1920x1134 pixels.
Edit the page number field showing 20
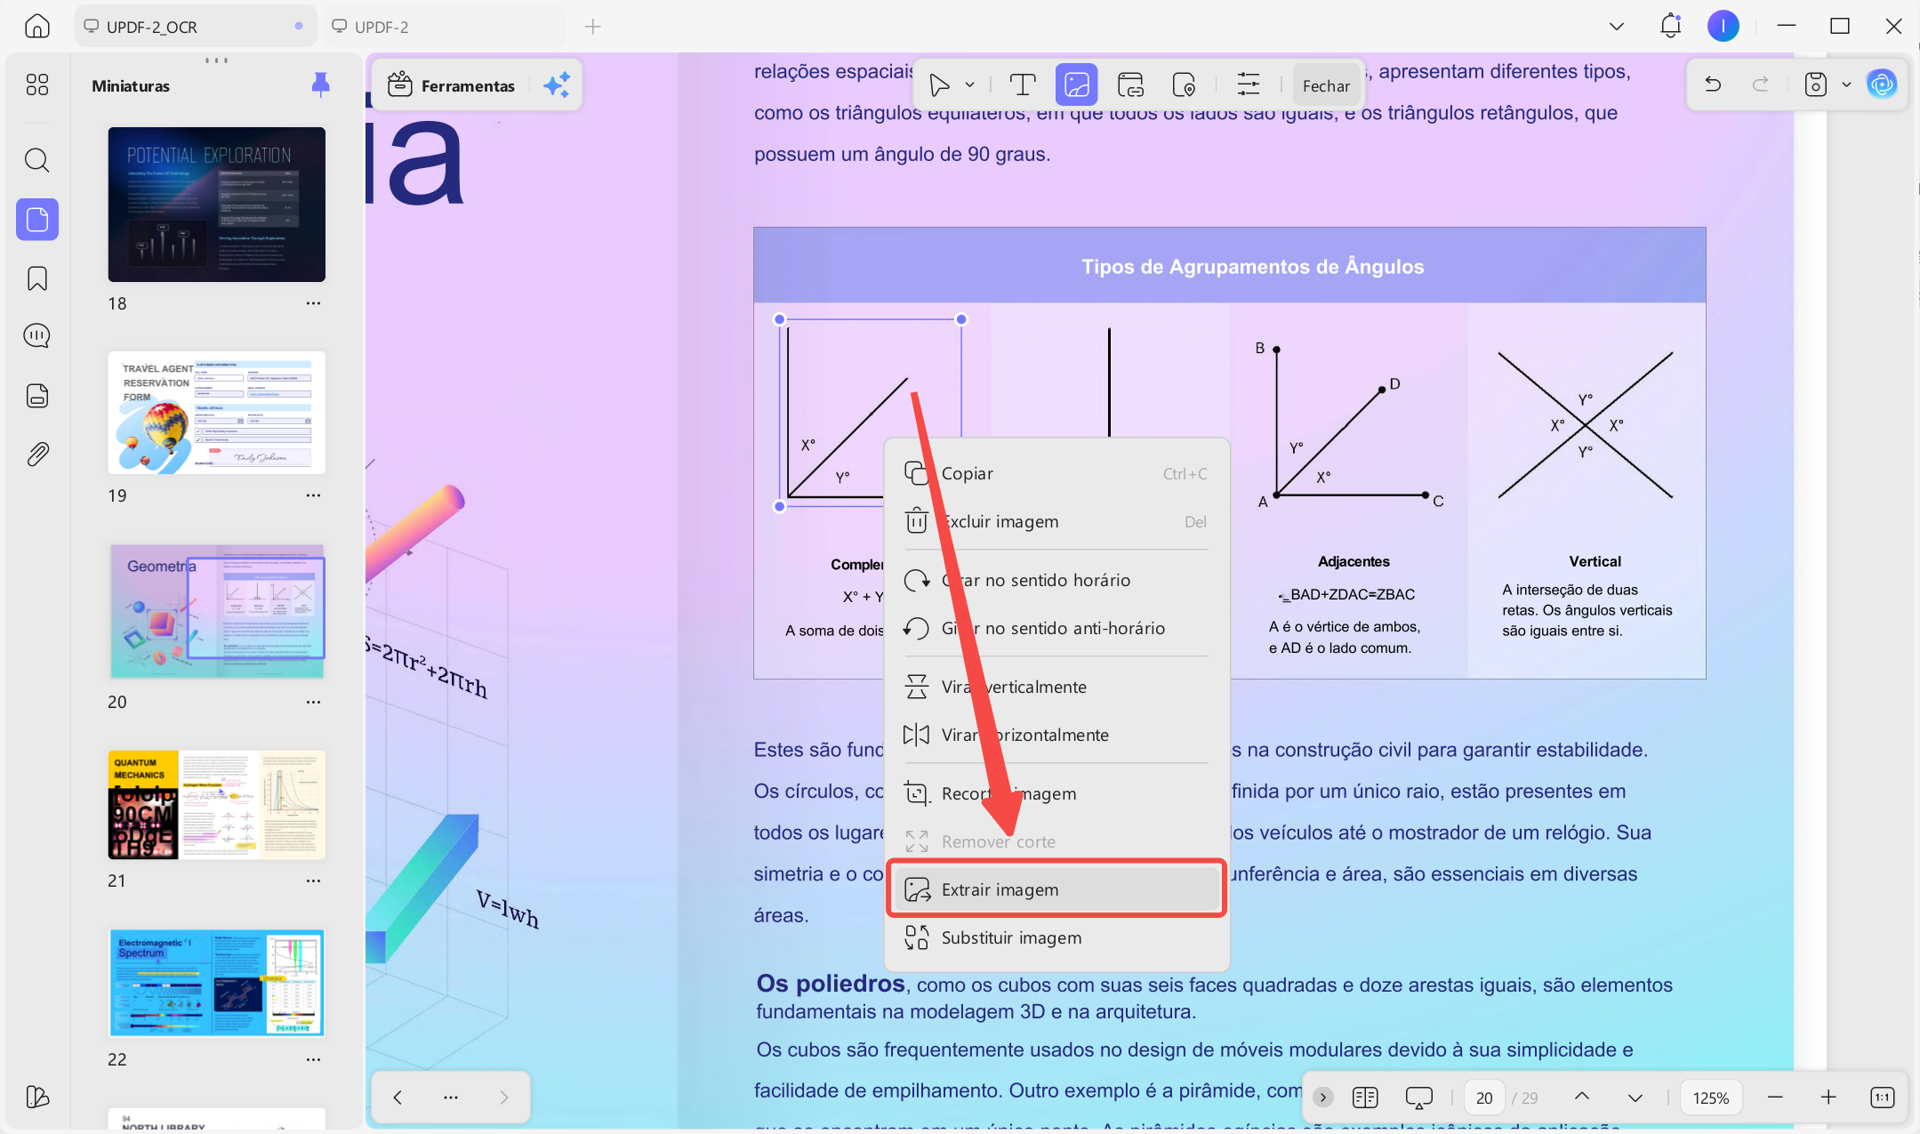tap(1484, 1098)
